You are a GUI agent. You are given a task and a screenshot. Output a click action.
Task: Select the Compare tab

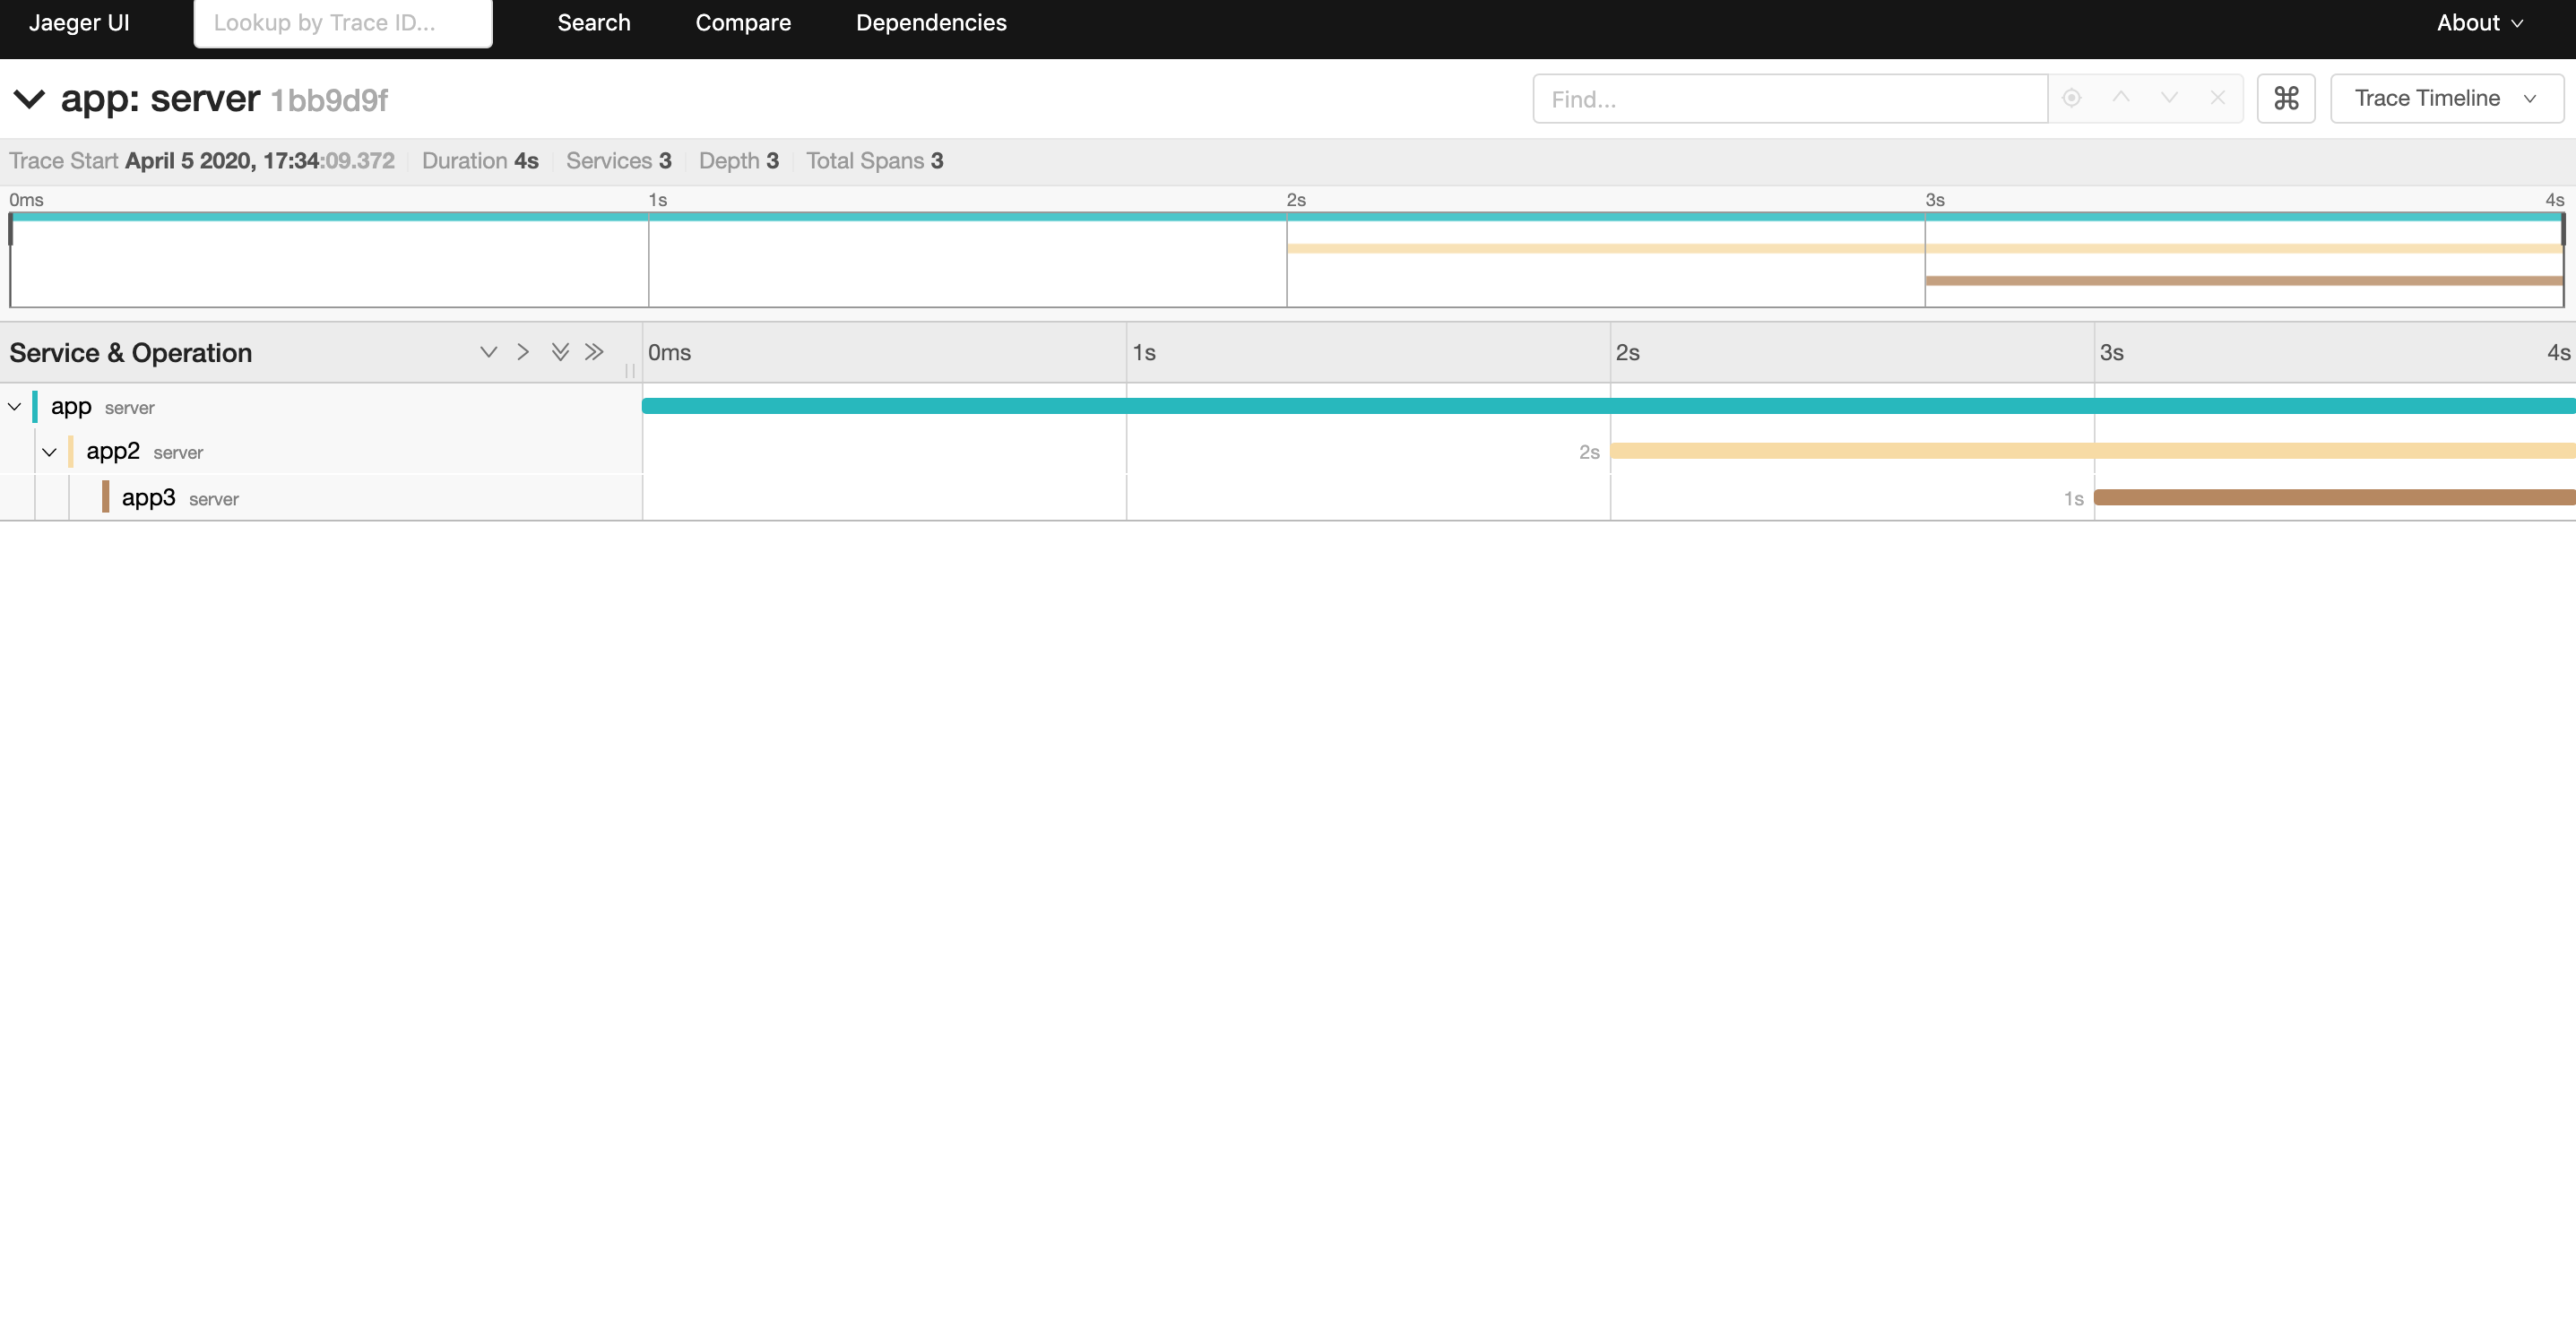coord(742,23)
